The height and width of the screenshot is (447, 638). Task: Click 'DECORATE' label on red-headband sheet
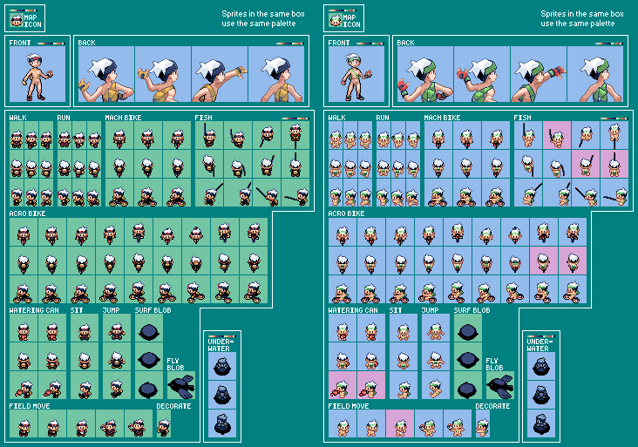click(173, 406)
